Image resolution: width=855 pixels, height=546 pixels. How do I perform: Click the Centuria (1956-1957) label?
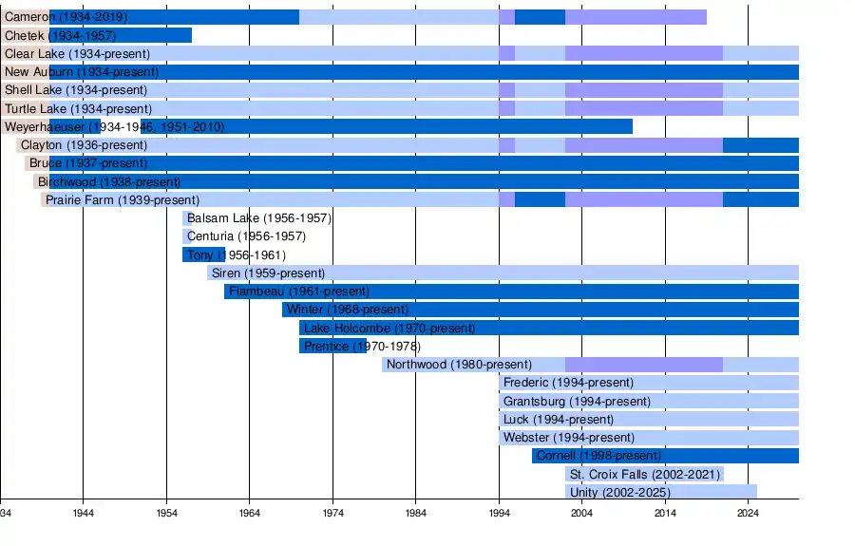[x=246, y=236]
